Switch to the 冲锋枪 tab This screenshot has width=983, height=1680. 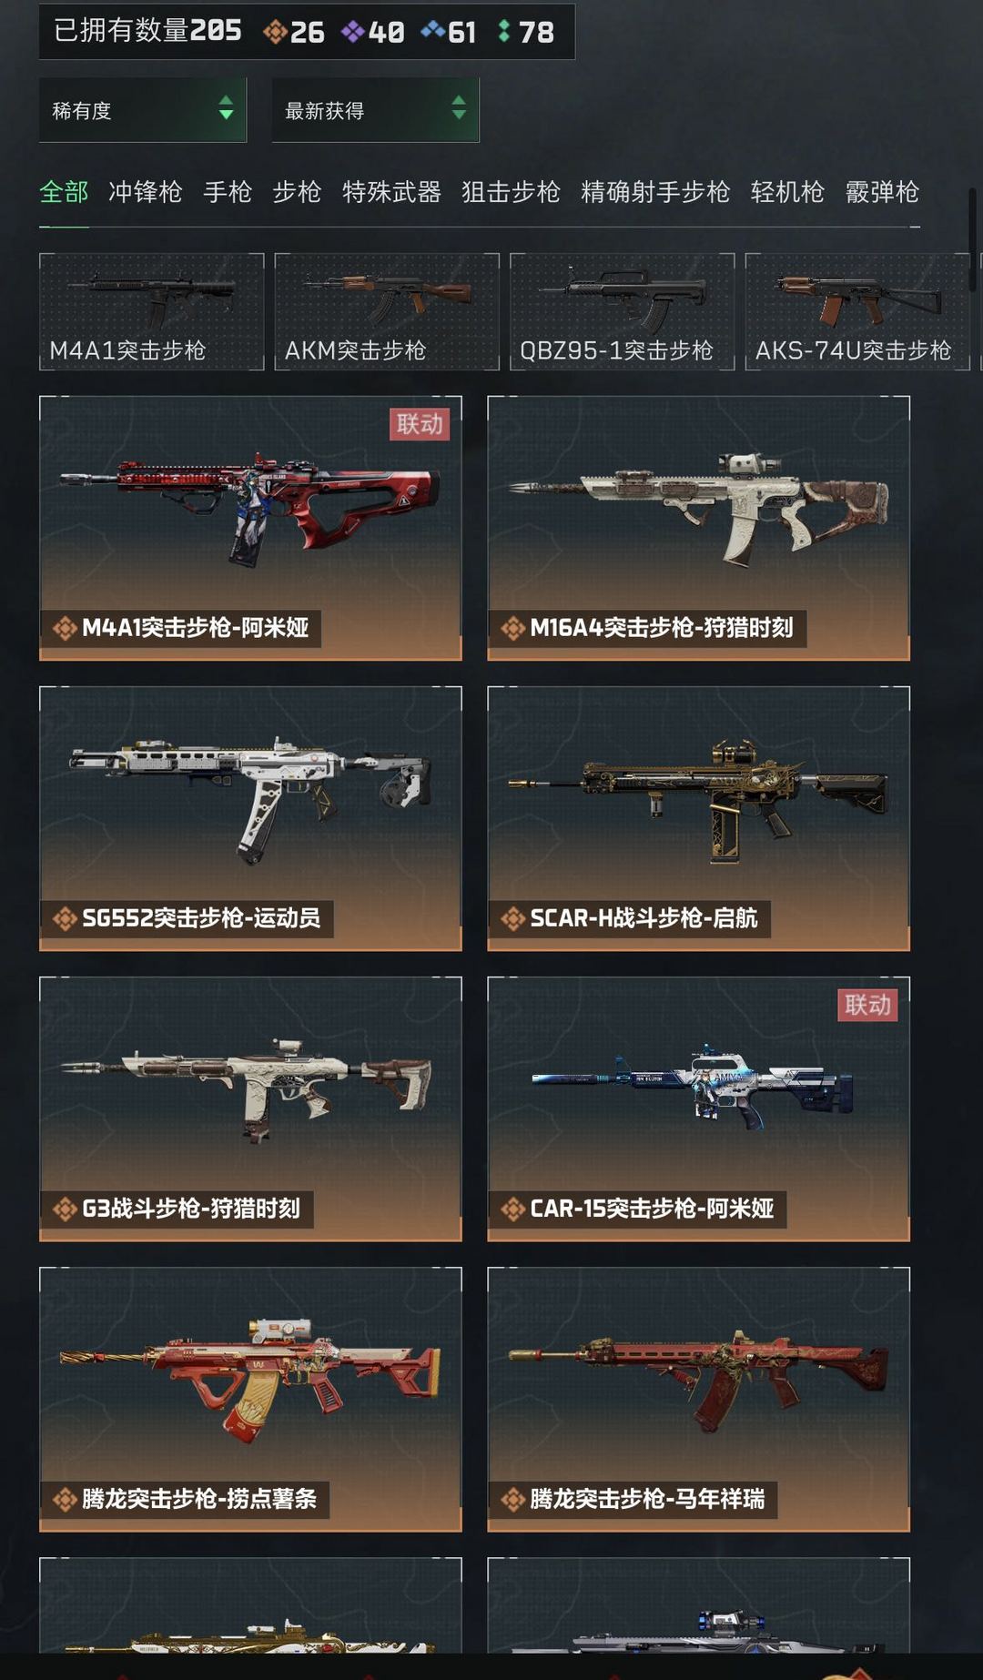point(146,192)
